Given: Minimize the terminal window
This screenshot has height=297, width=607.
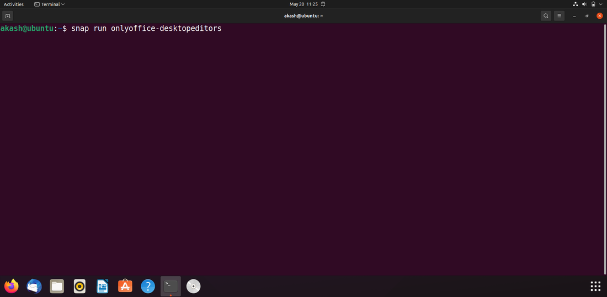Looking at the screenshot, I should coord(574,16).
